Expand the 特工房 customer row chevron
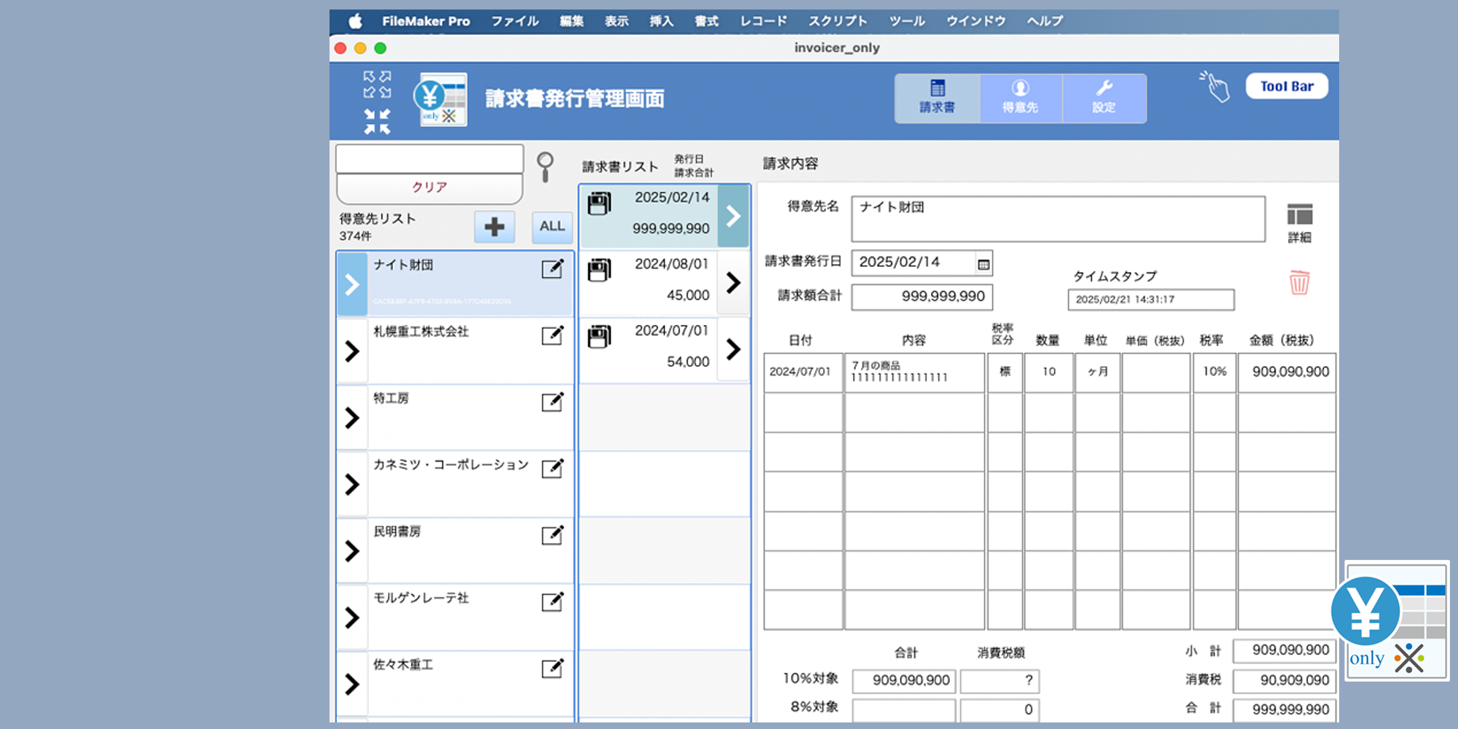Image resolution: width=1458 pixels, height=729 pixels. coord(352,418)
